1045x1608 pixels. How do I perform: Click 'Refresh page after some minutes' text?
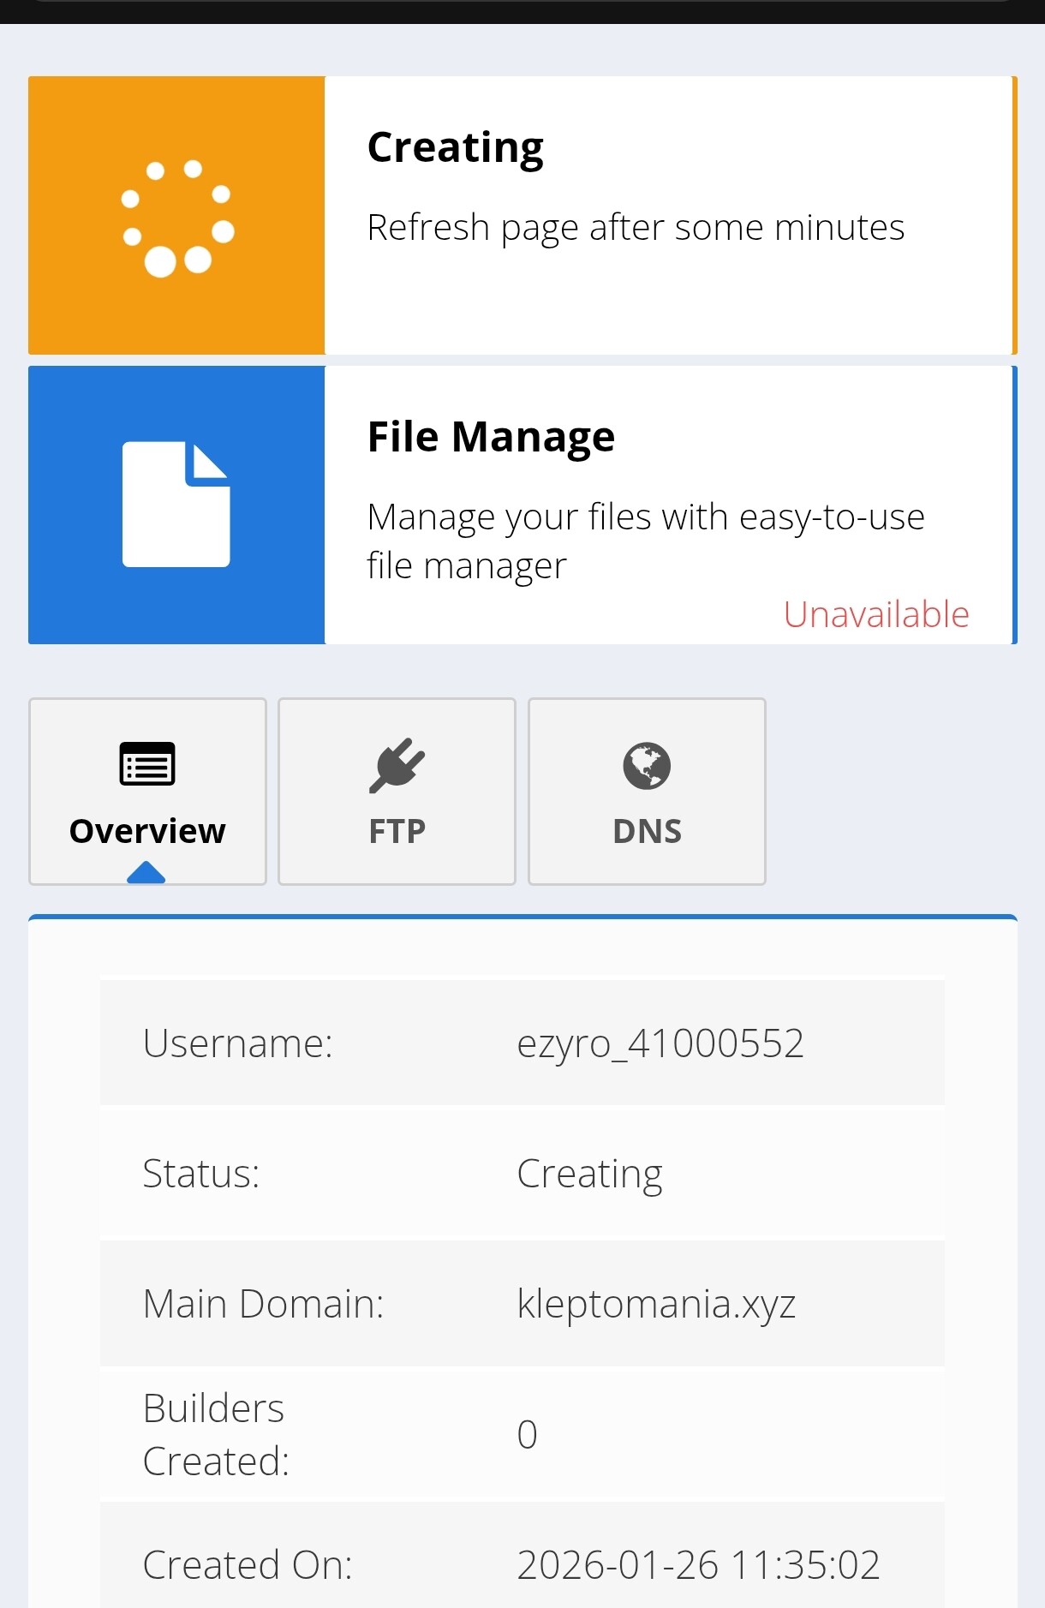(636, 228)
